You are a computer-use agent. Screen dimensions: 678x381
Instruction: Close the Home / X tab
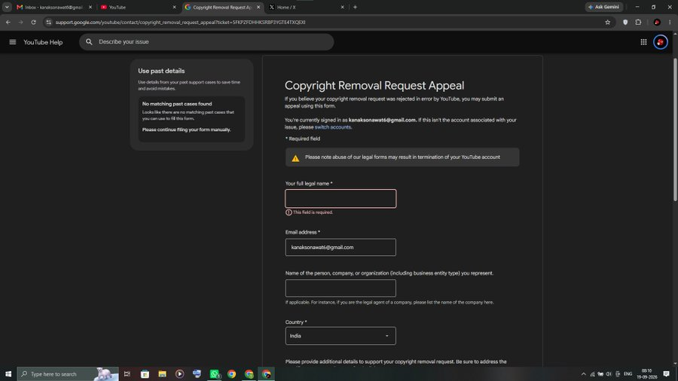coord(343,7)
